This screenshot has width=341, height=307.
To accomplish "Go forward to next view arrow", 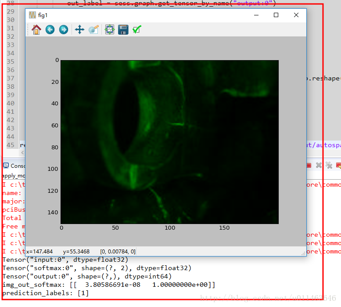I will (64, 29).
